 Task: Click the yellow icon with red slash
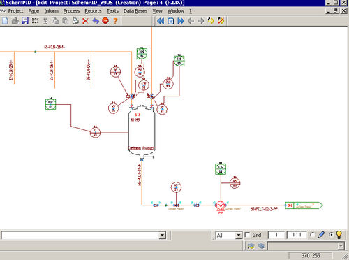click(x=221, y=21)
